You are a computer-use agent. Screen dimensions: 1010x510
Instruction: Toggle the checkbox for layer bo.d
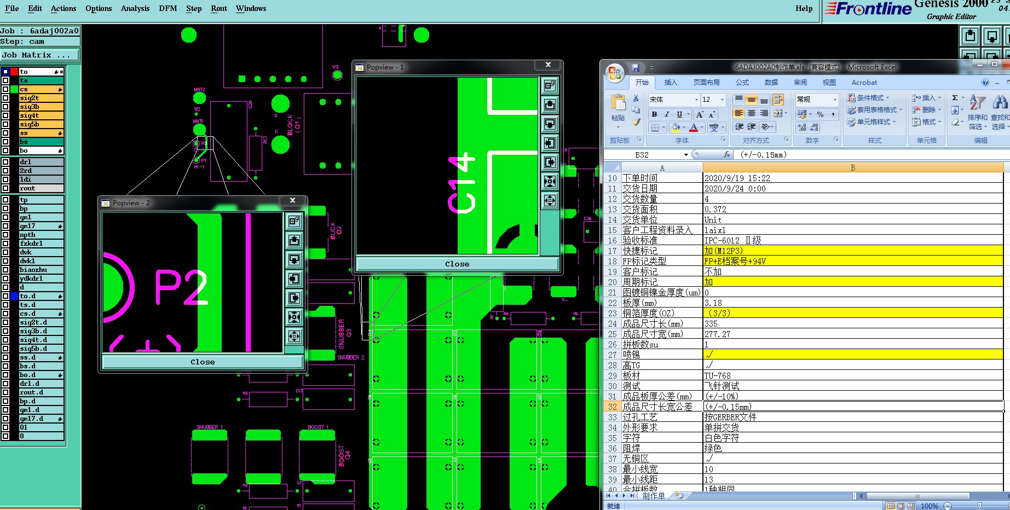pos(5,375)
